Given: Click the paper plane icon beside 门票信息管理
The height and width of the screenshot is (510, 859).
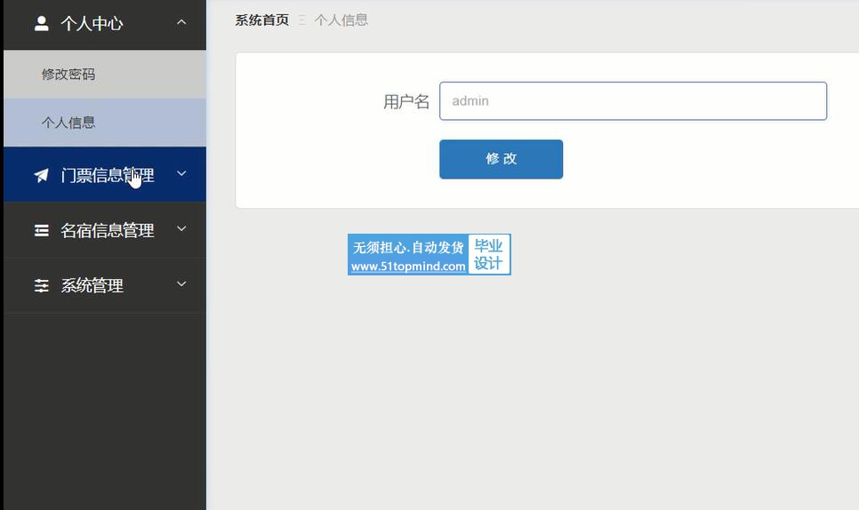Looking at the screenshot, I should (x=41, y=175).
